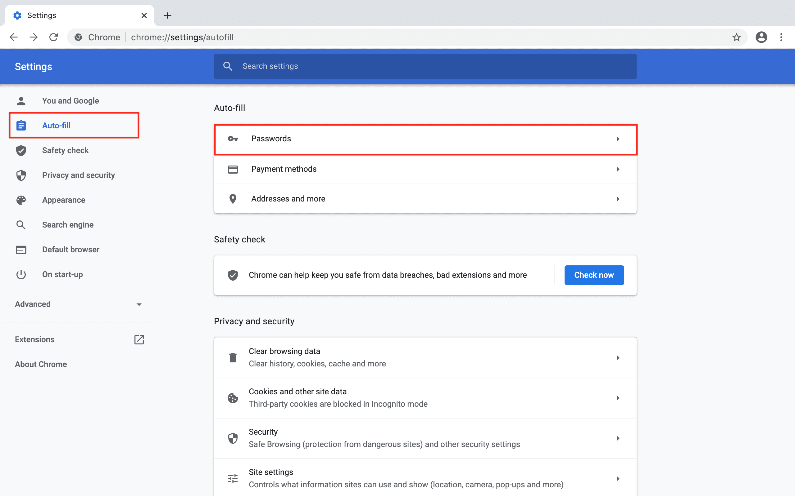Open Chrome three-dot menu
The image size is (795, 496).
pyautogui.click(x=781, y=38)
